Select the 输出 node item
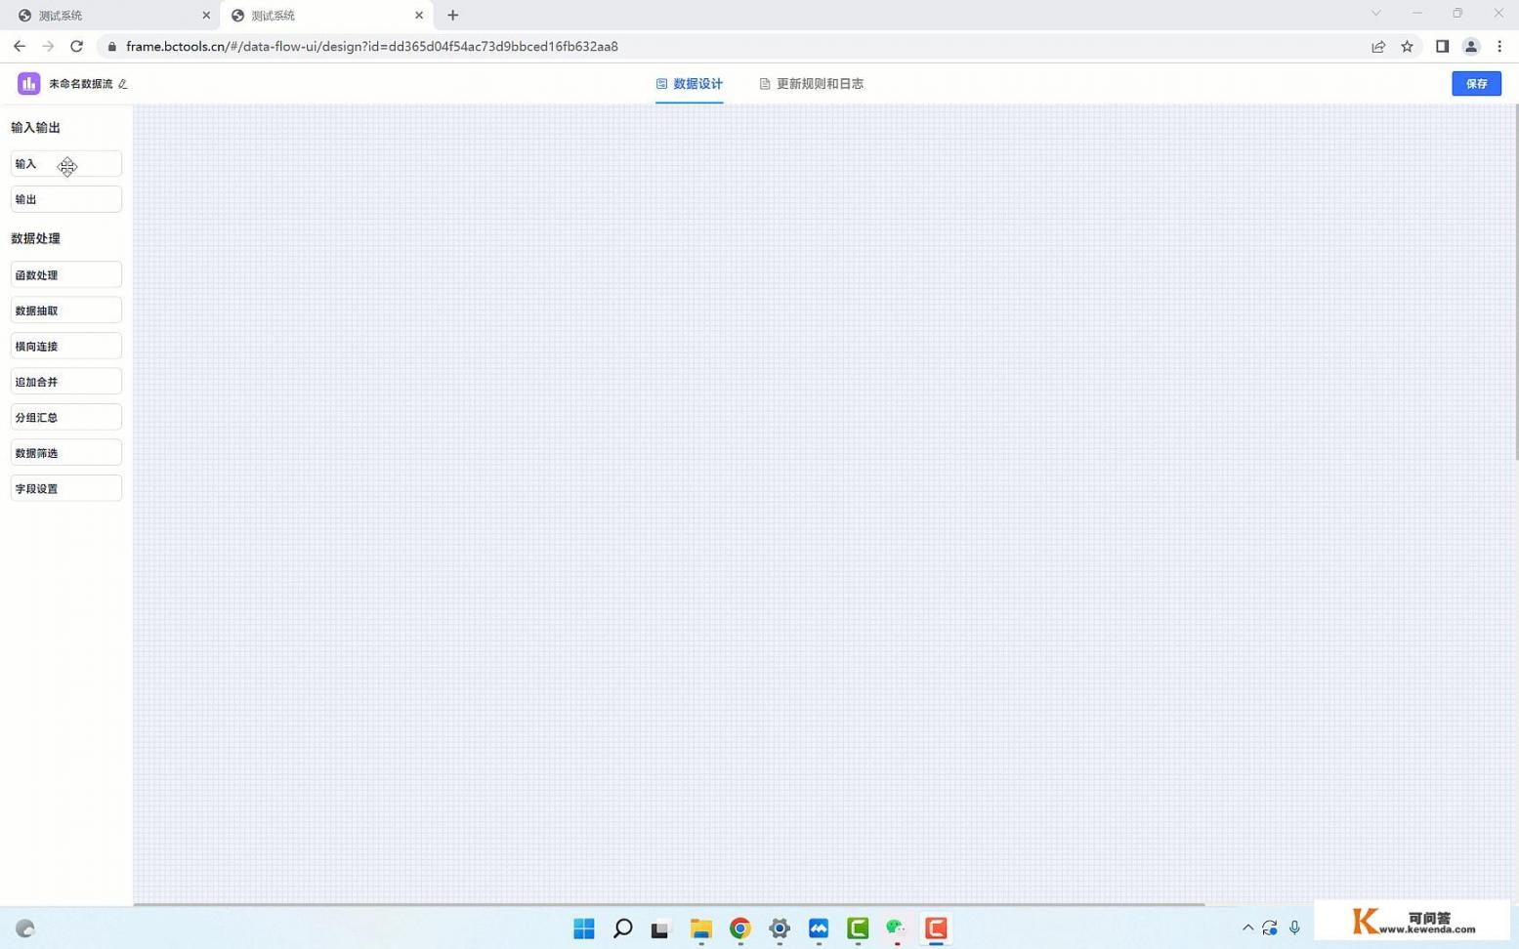The image size is (1519, 949). tap(66, 199)
